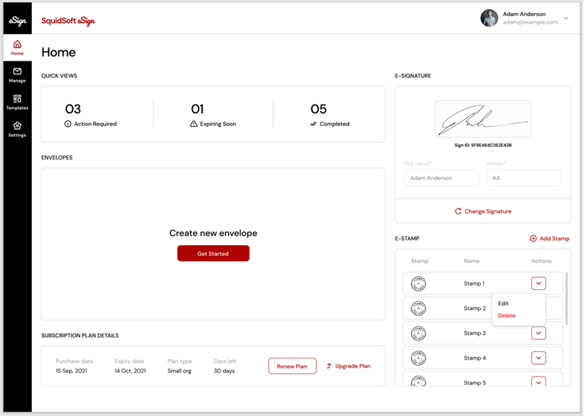Open Templates from the sidebar
This screenshot has height=416, width=584.
click(17, 102)
